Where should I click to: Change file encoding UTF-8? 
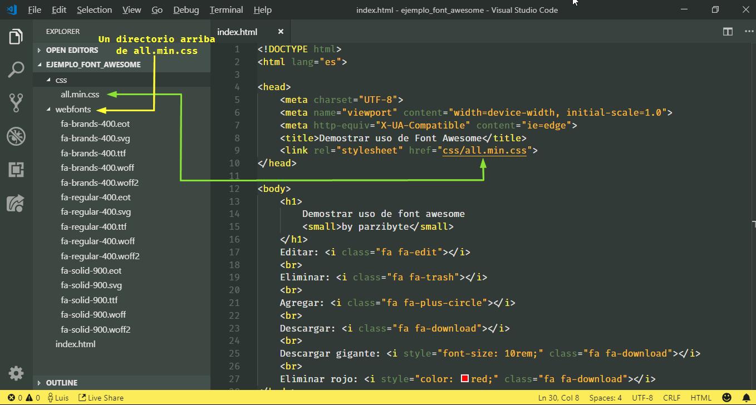[x=642, y=398]
